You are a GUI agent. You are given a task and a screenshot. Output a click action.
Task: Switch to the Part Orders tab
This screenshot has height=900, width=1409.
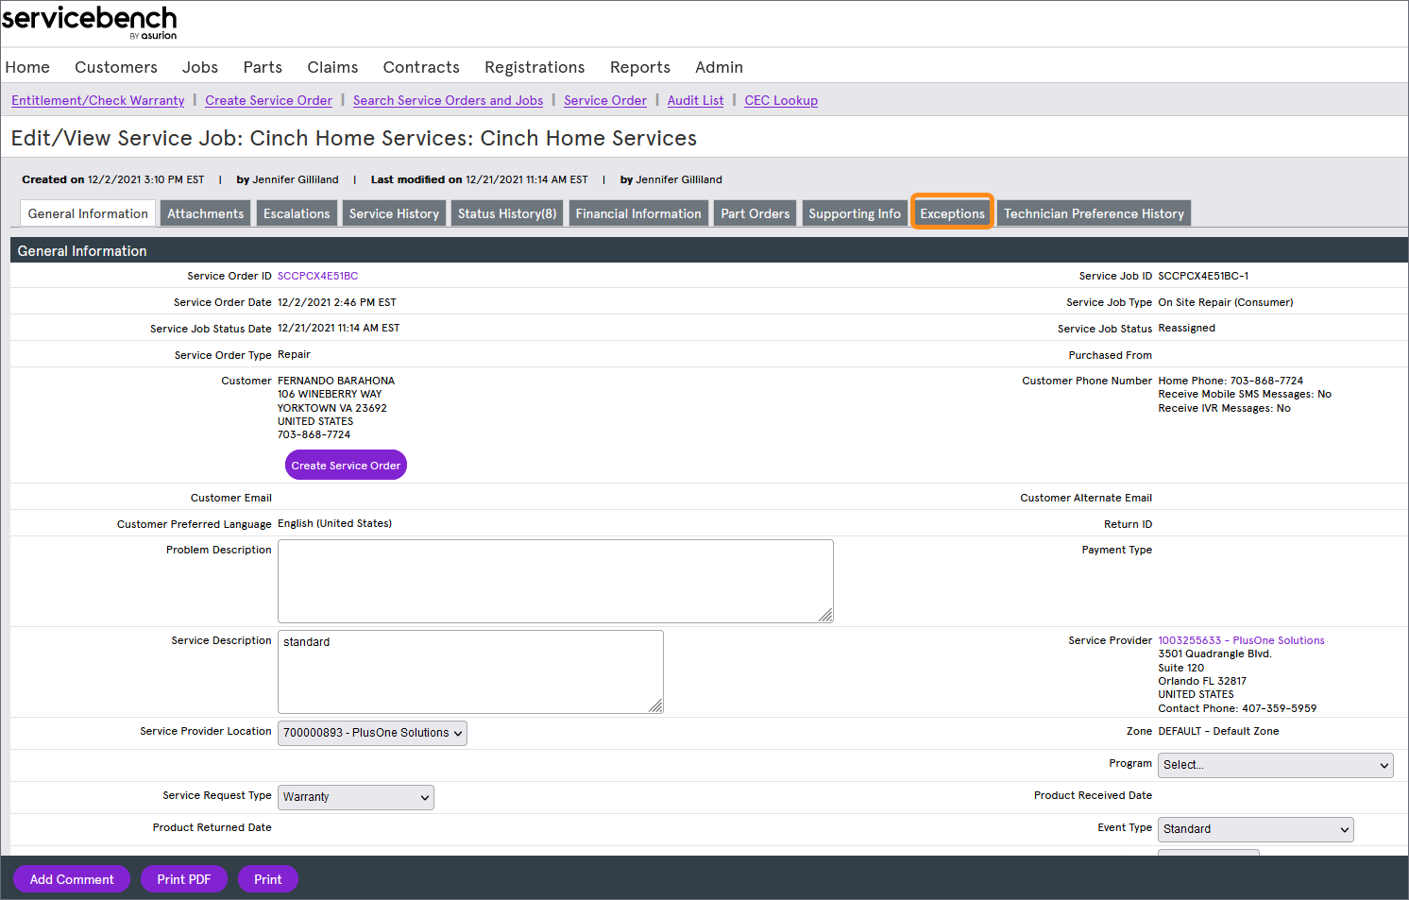point(755,213)
